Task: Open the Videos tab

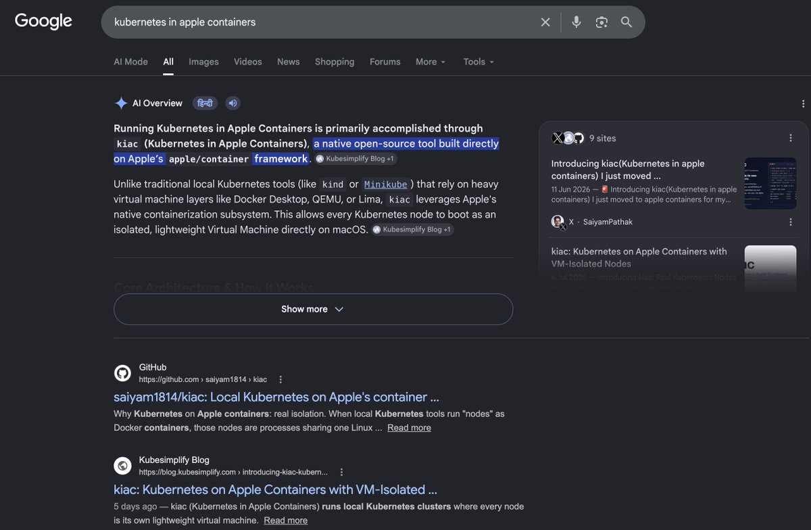Action: coord(248,62)
